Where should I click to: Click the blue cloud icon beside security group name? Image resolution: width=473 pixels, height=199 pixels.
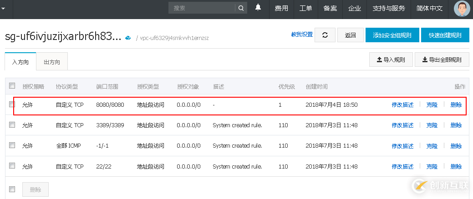(x=128, y=38)
